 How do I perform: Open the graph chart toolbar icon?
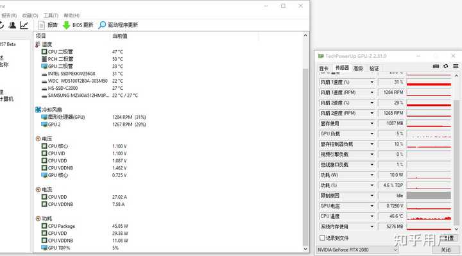pyautogui.click(x=24, y=25)
